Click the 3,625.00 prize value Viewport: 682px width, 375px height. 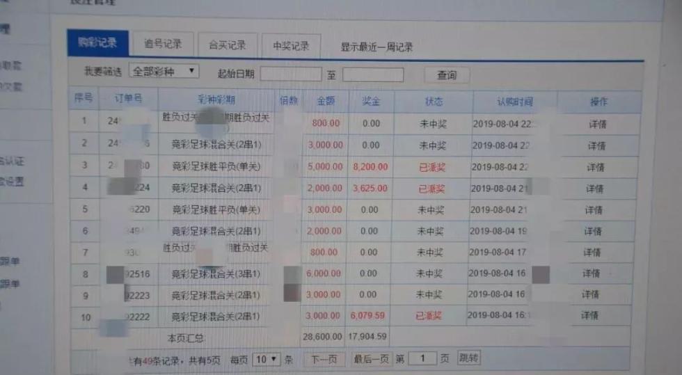(x=370, y=189)
